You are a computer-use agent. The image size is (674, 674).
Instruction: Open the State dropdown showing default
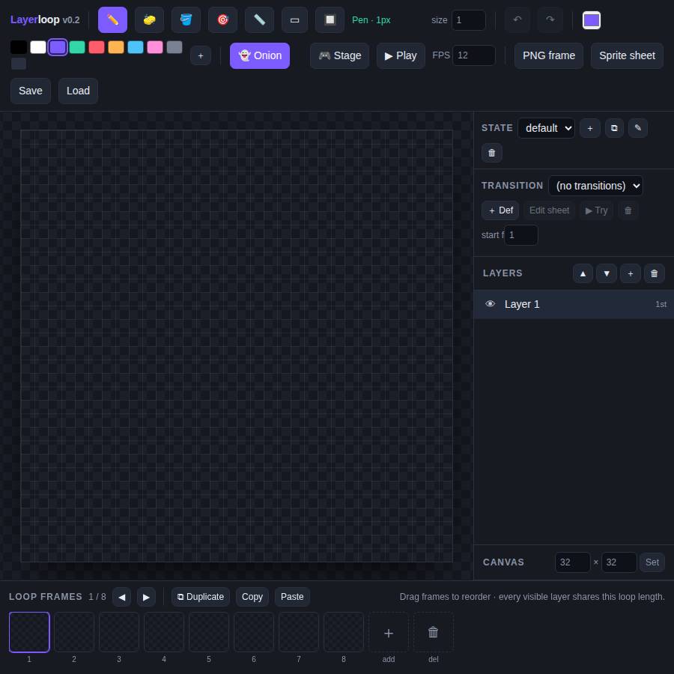click(546, 128)
